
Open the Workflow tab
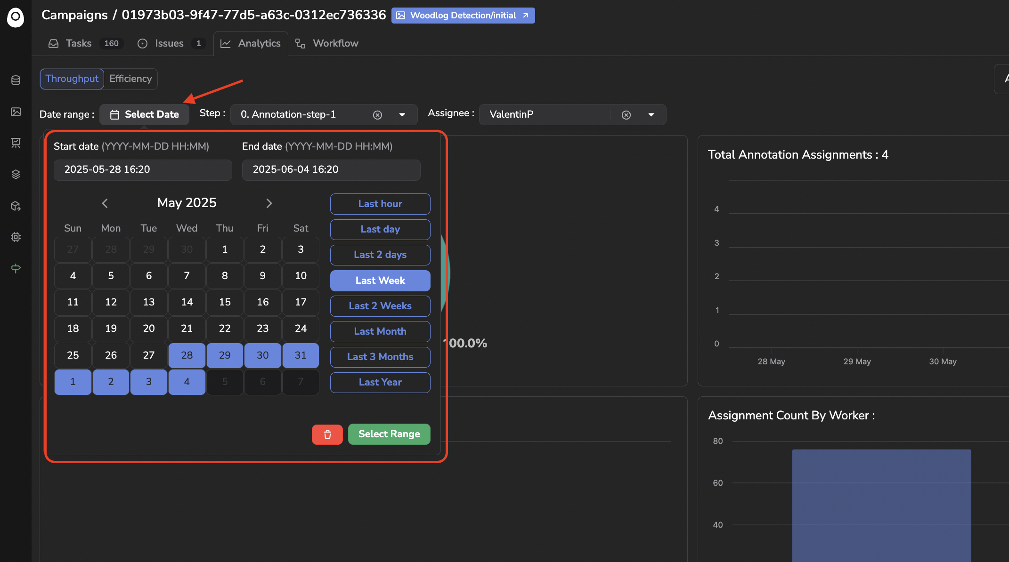326,43
